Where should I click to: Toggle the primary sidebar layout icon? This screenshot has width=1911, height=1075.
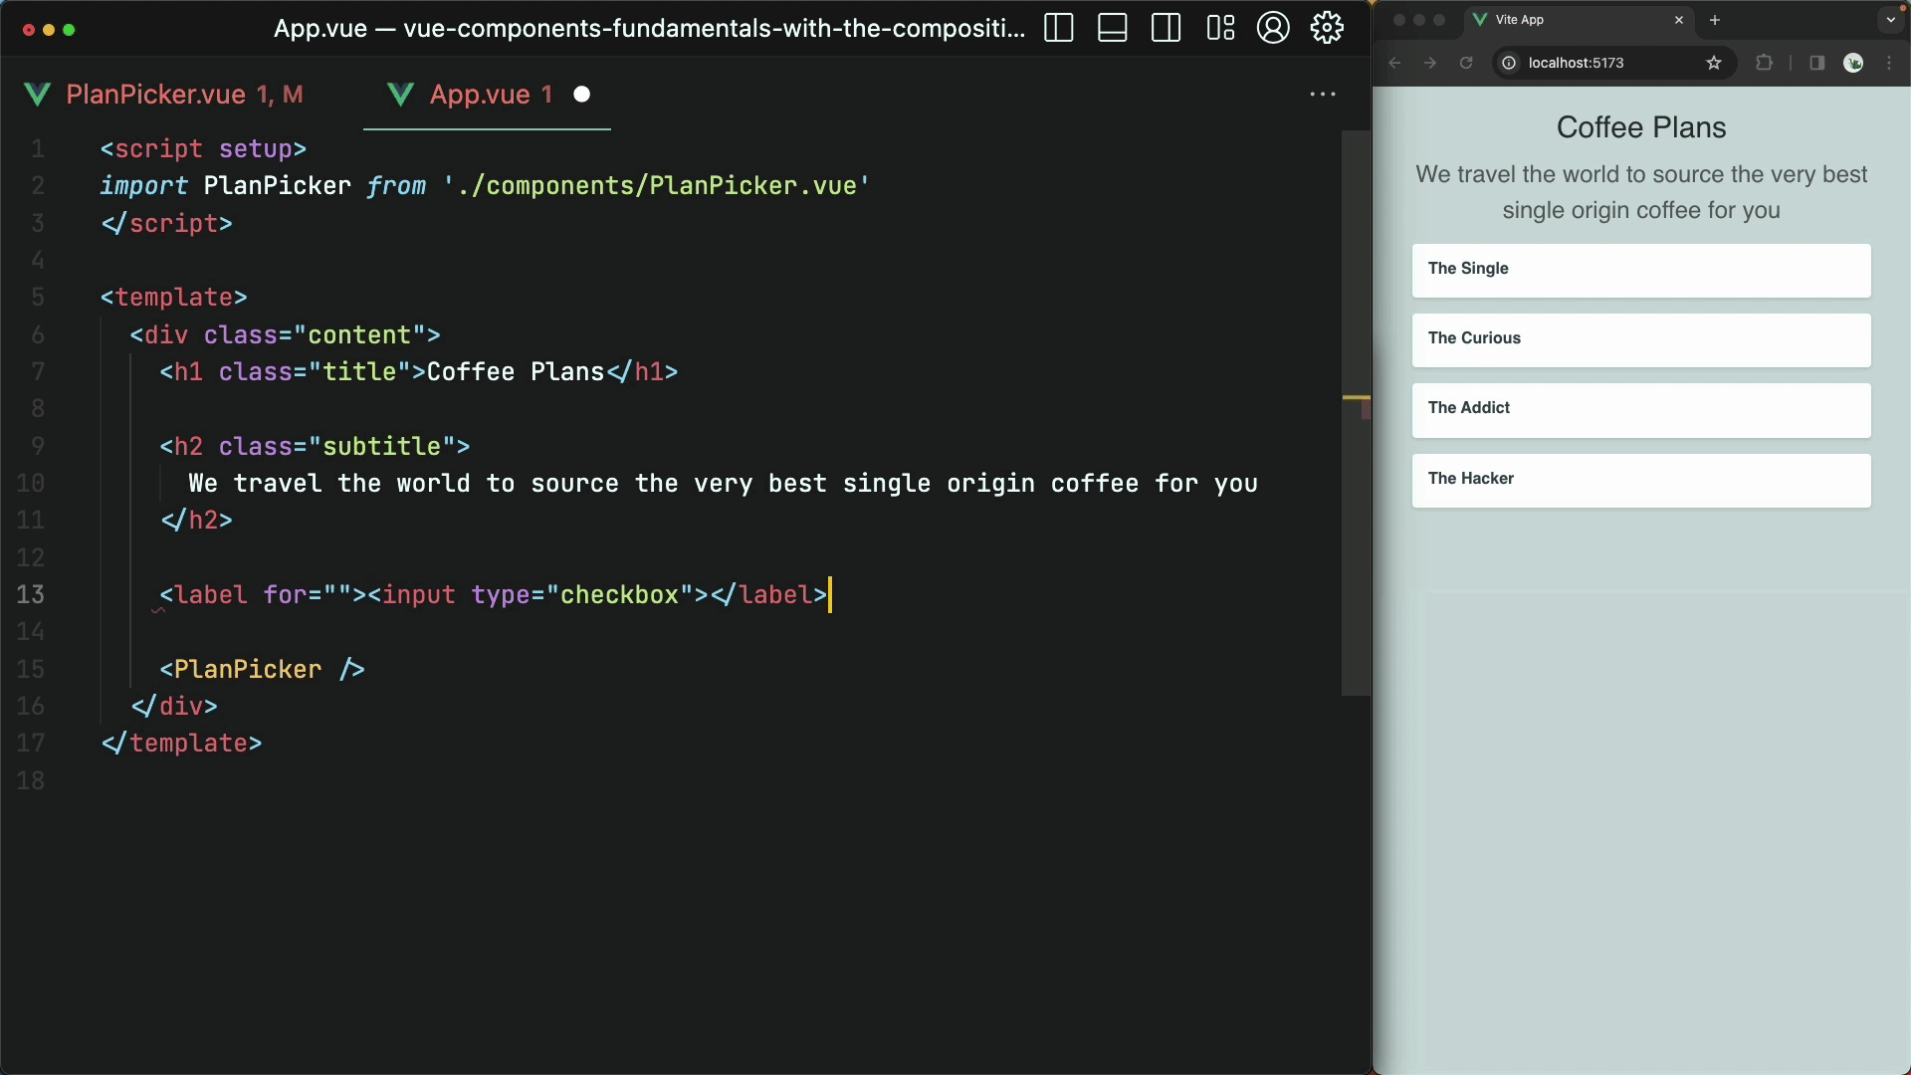pos(1058,28)
